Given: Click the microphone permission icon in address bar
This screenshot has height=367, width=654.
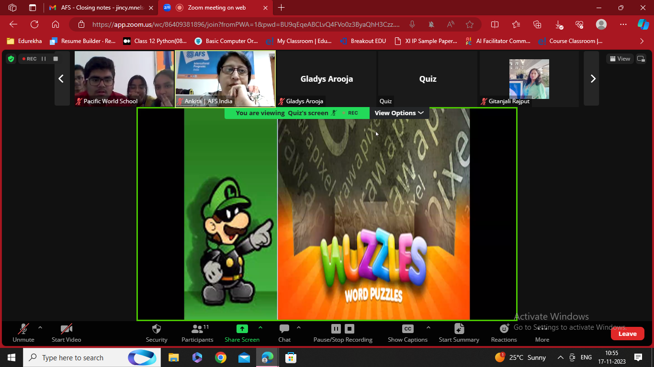Looking at the screenshot, I should tap(412, 24).
